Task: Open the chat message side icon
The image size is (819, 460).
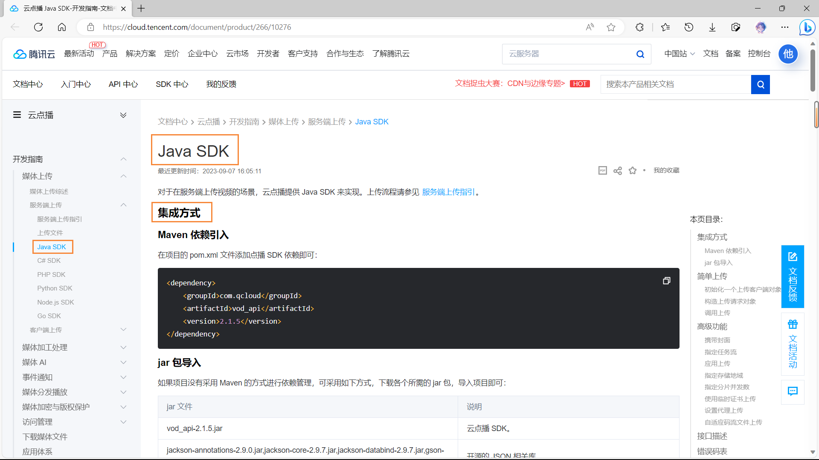Action: (x=793, y=391)
